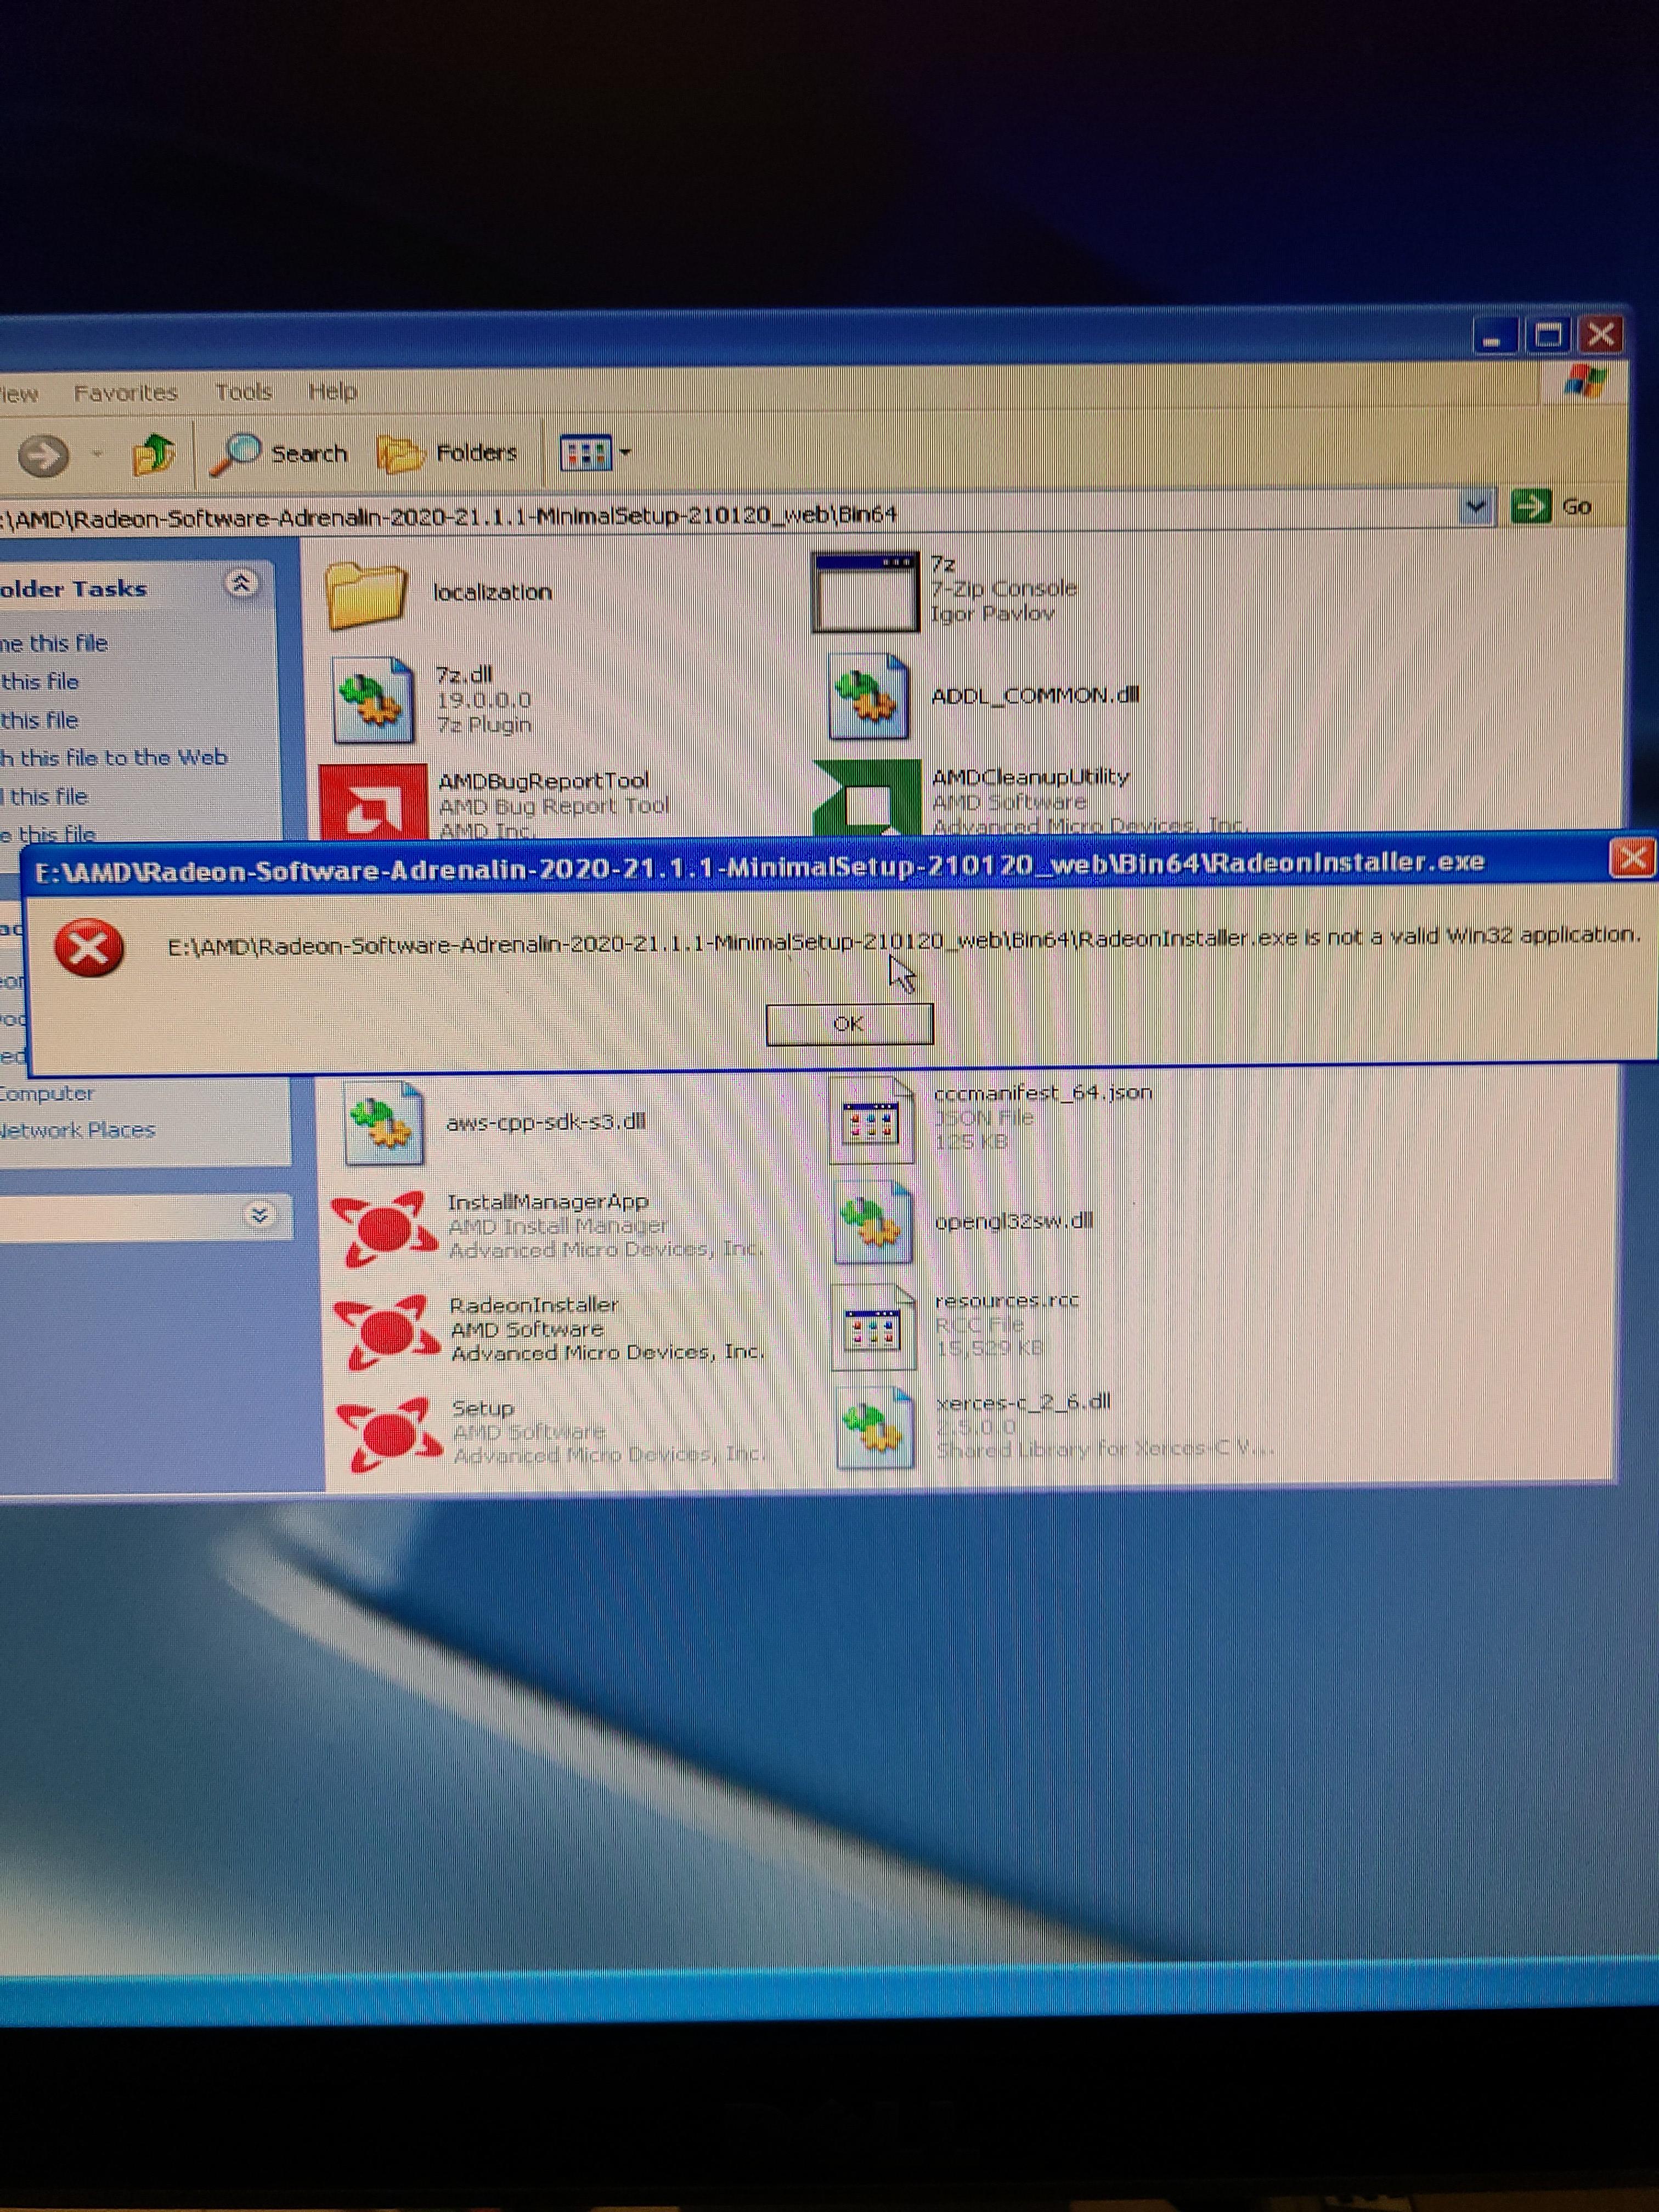Select the ADDL_COMMON.dll file icon
This screenshot has width=1659, height=2212.
[x=868, y=697]
